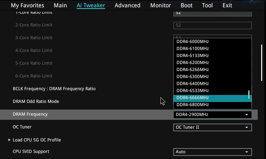Go to the My Favorites tab
This screenshot has width=266, height=159.
[27, 5]
